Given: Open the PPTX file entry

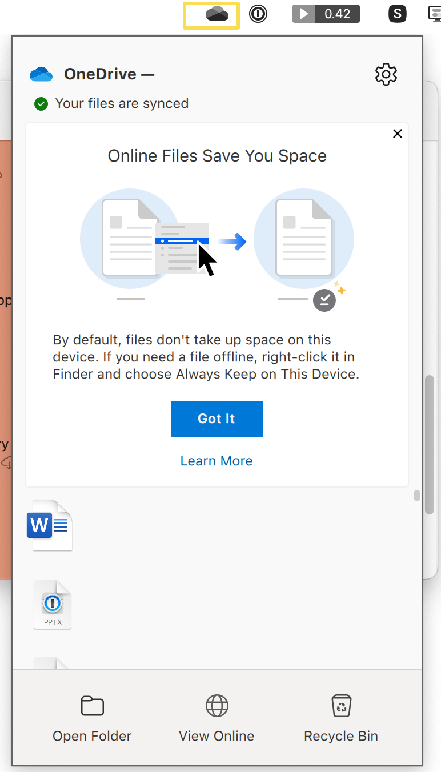Looking at the screenshot, I should coord(53,605).
